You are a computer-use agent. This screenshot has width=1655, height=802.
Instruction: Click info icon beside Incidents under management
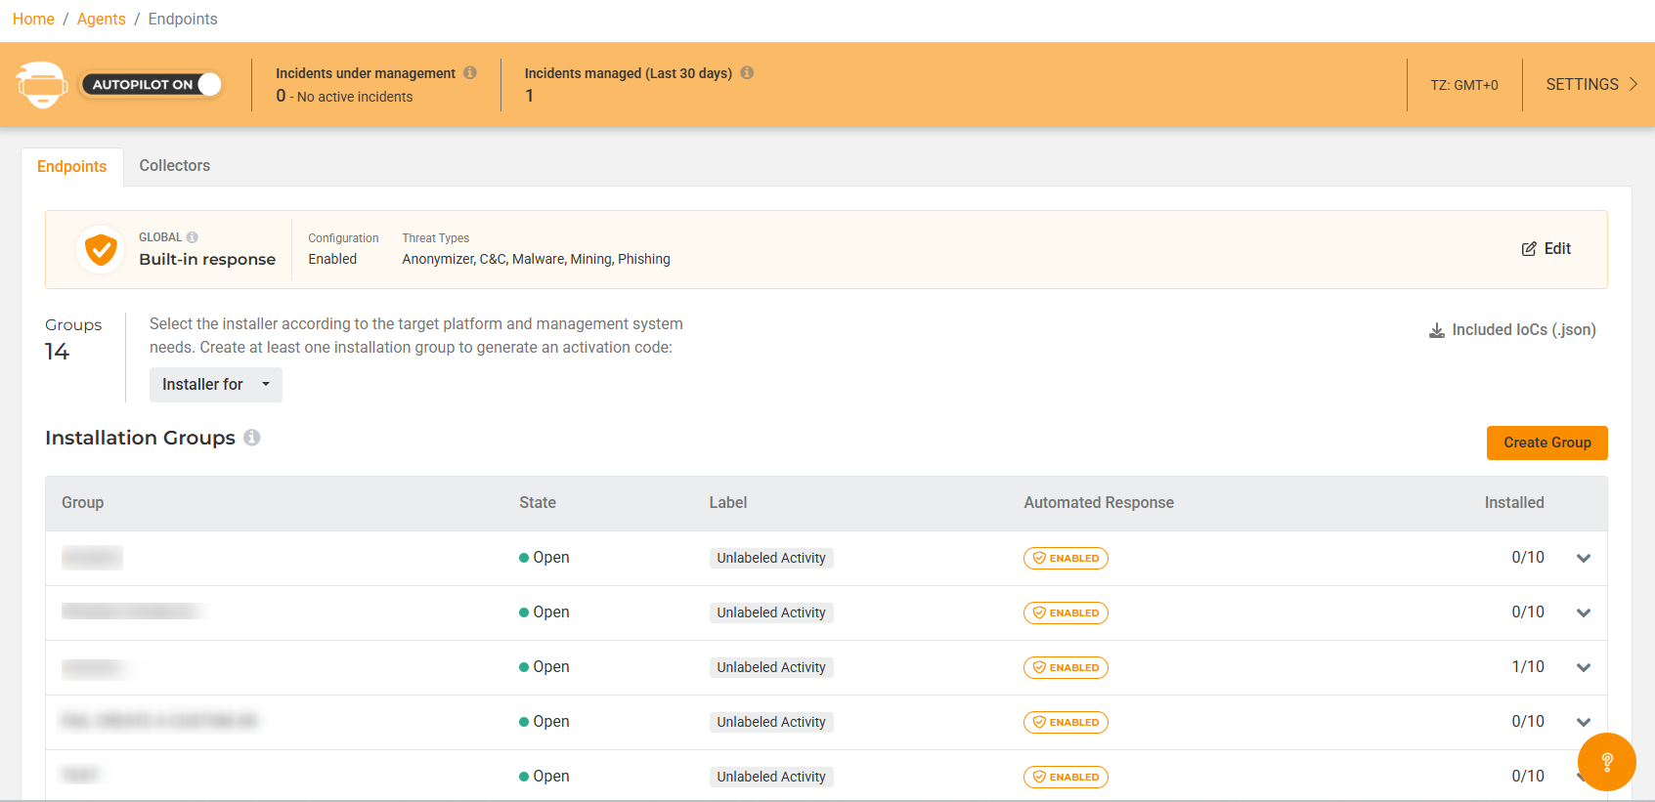pos(470,73)
